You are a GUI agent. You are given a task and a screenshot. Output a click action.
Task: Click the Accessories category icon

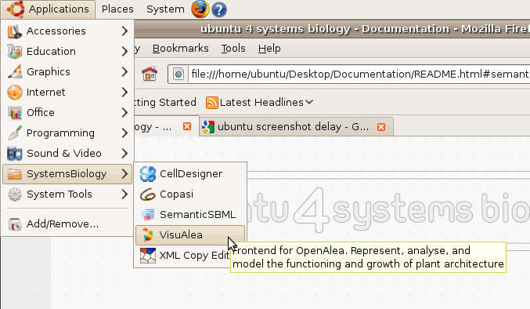point(15,31)
